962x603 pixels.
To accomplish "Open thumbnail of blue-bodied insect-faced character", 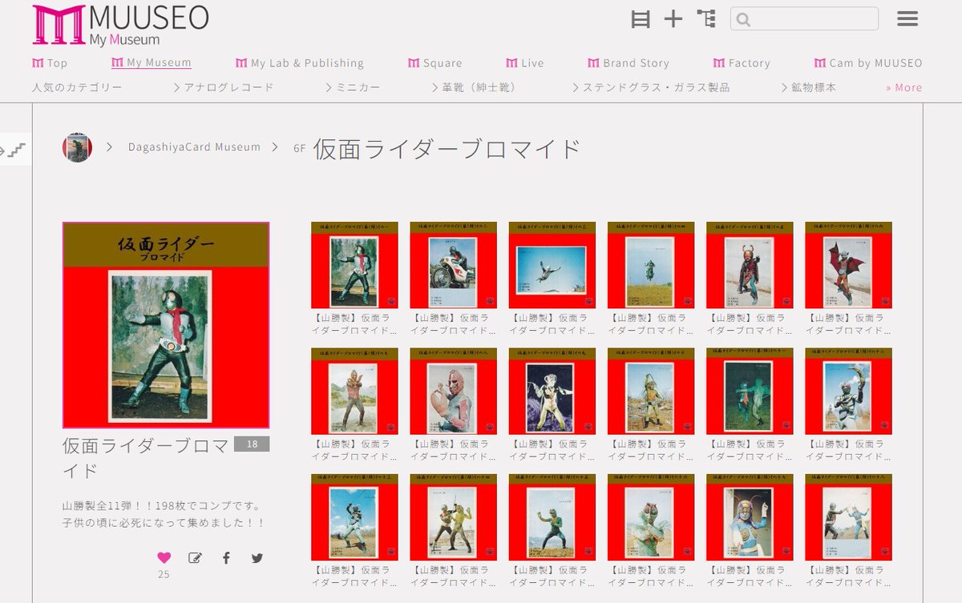I will [x=749, y=517].
